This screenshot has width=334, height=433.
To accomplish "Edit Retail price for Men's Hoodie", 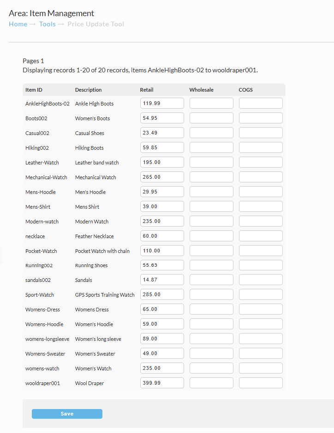I will [162, 192].
